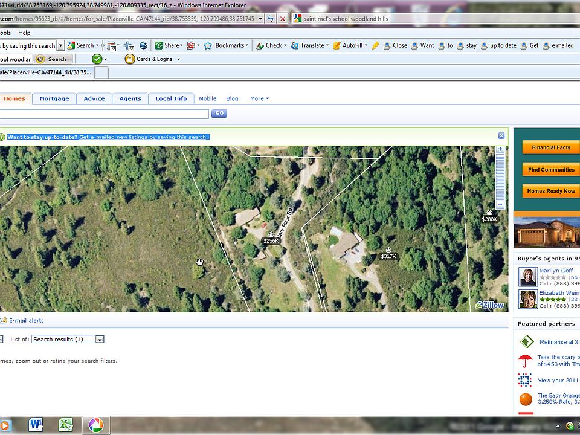580x435 pixels.
Task: Open the Mobile link
Action: tap(207, 98)
